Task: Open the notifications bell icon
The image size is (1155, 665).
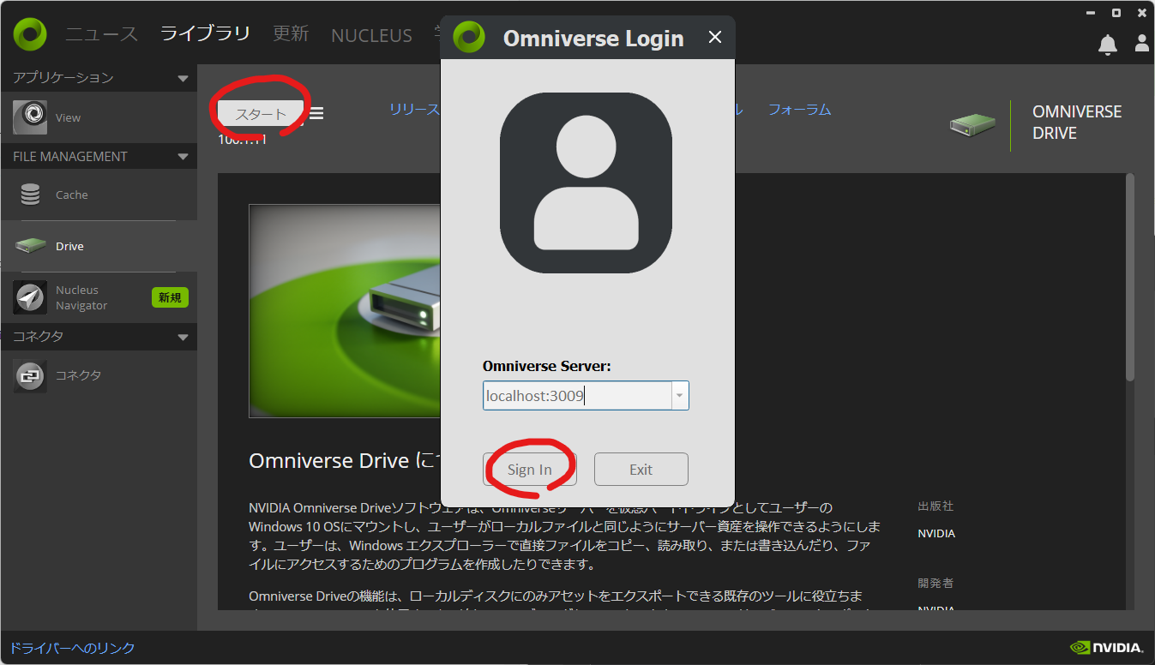Action: tap(1108, 44)
